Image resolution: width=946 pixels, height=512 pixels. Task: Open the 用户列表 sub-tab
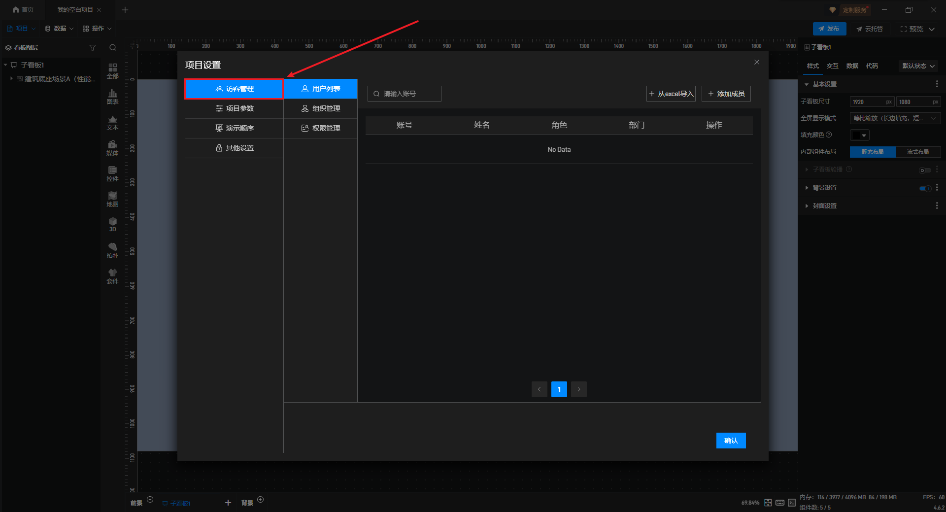tap(321, 89)
